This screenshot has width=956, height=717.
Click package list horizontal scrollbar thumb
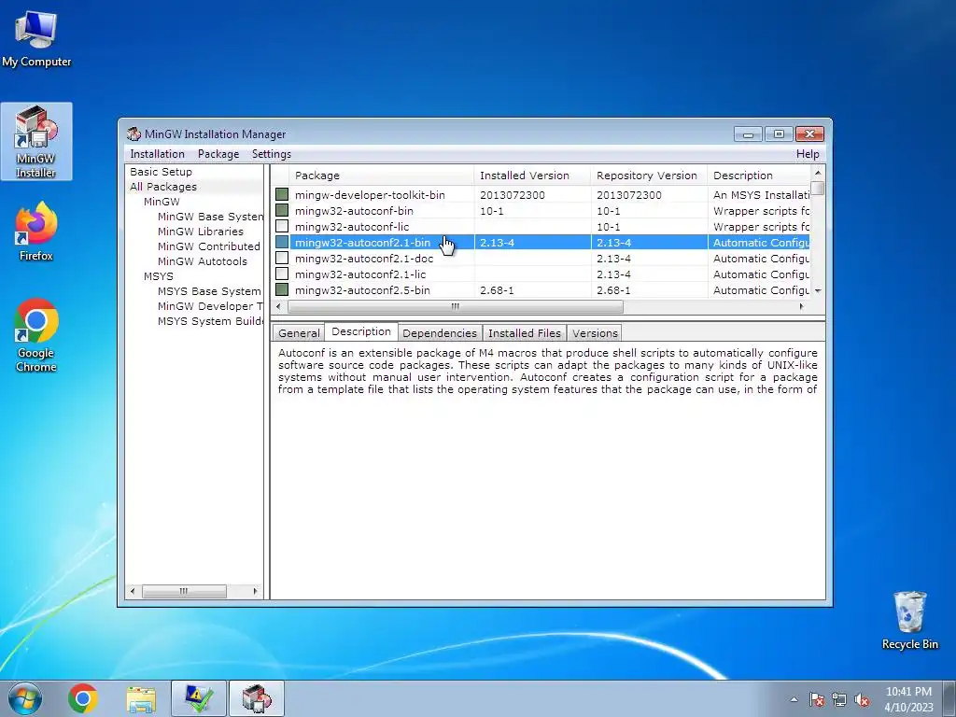456,306
